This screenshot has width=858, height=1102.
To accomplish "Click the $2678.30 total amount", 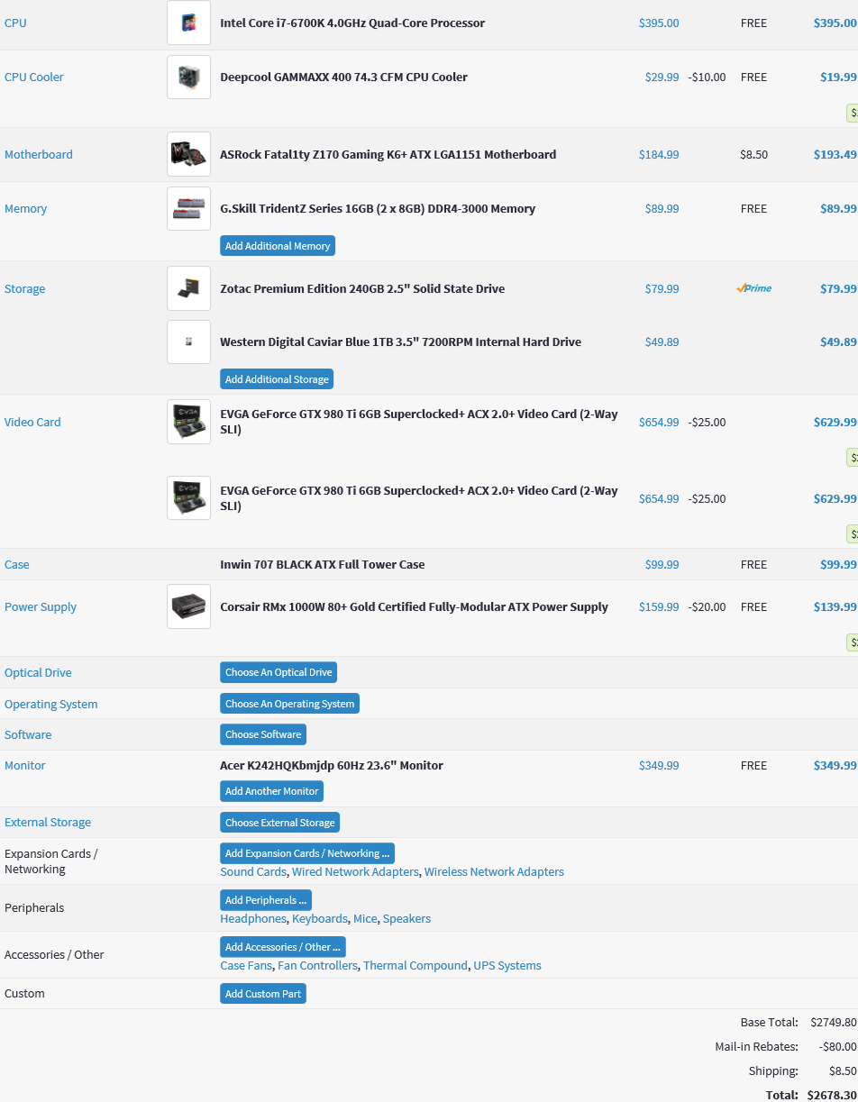I will coord(832,1095).
